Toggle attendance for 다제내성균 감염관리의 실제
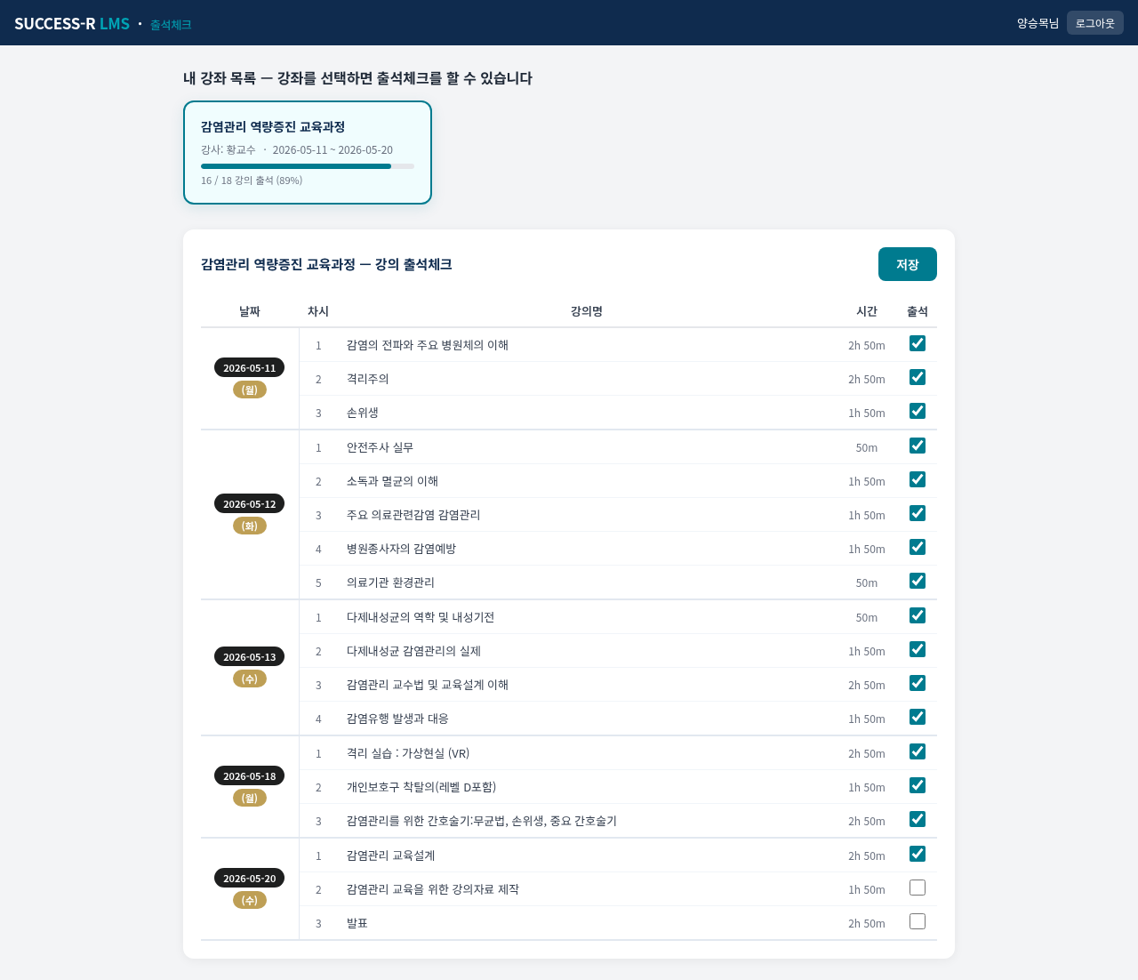1138x980 pixels. [x=918, y=649]
